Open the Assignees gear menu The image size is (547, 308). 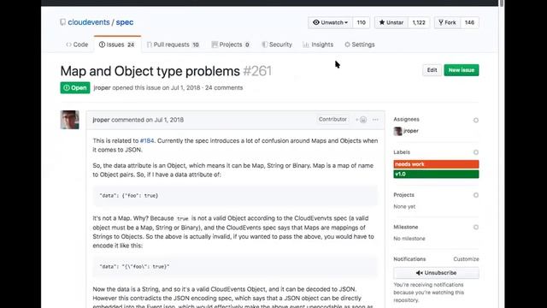click(x=476, y=120)
